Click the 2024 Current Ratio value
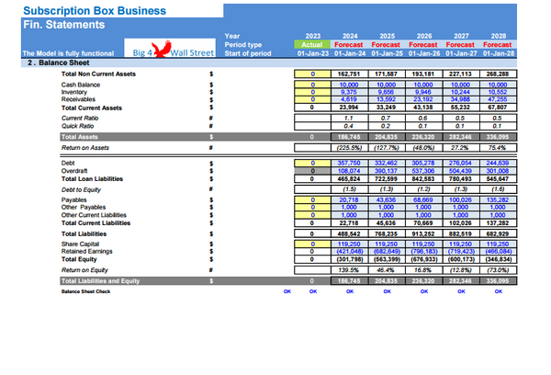Image resolution: width=551 pixels, height=375 pixels. (x=348, y=119)
